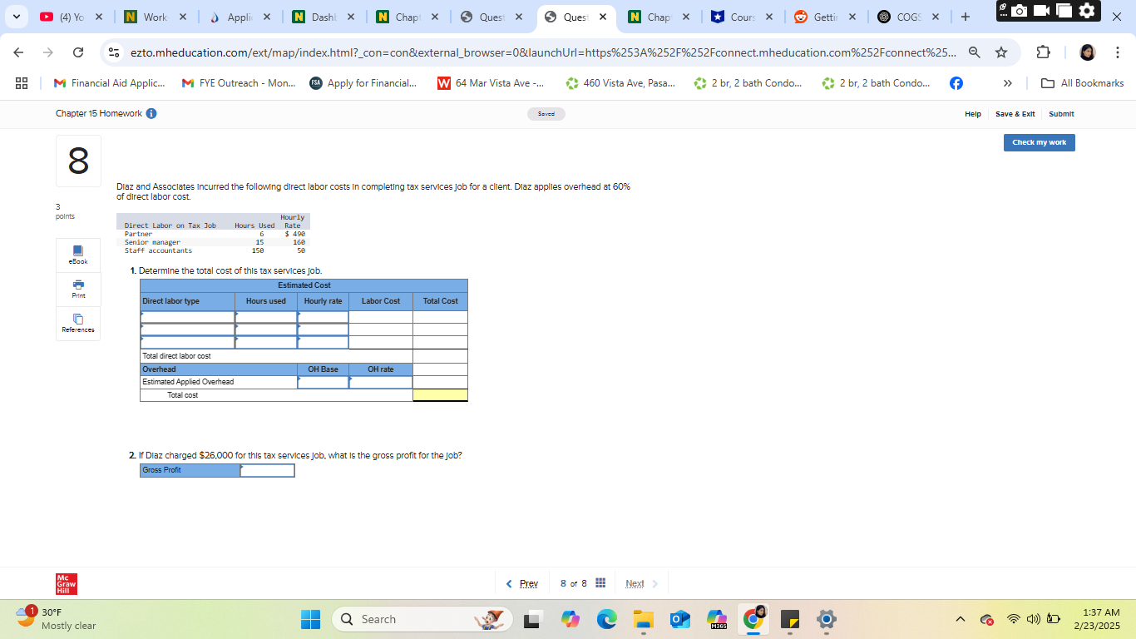Open a new browser tab
Screen dimensions: 1136x639
(x=965, y=17)
